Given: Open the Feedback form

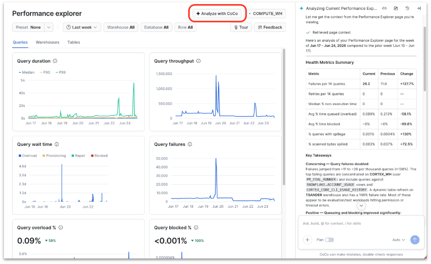Looking at the screenshot, I should (270, 27).
